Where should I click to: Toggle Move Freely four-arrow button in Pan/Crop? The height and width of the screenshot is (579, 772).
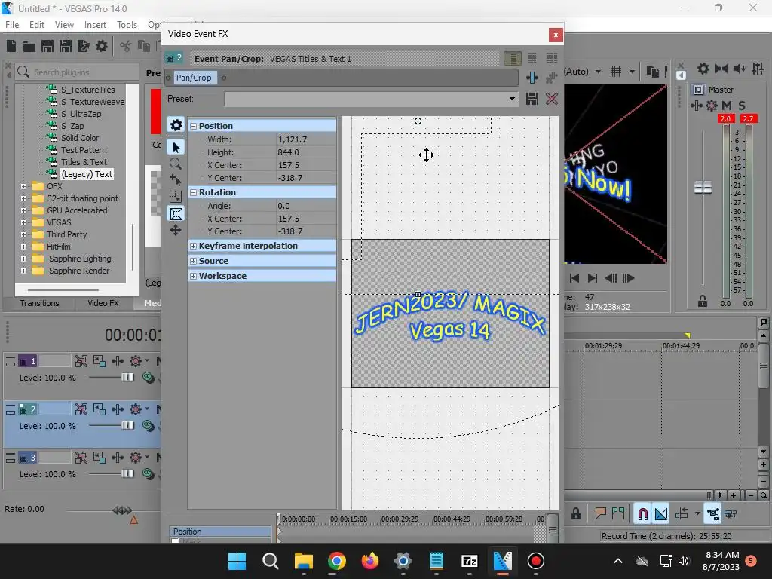176,231
